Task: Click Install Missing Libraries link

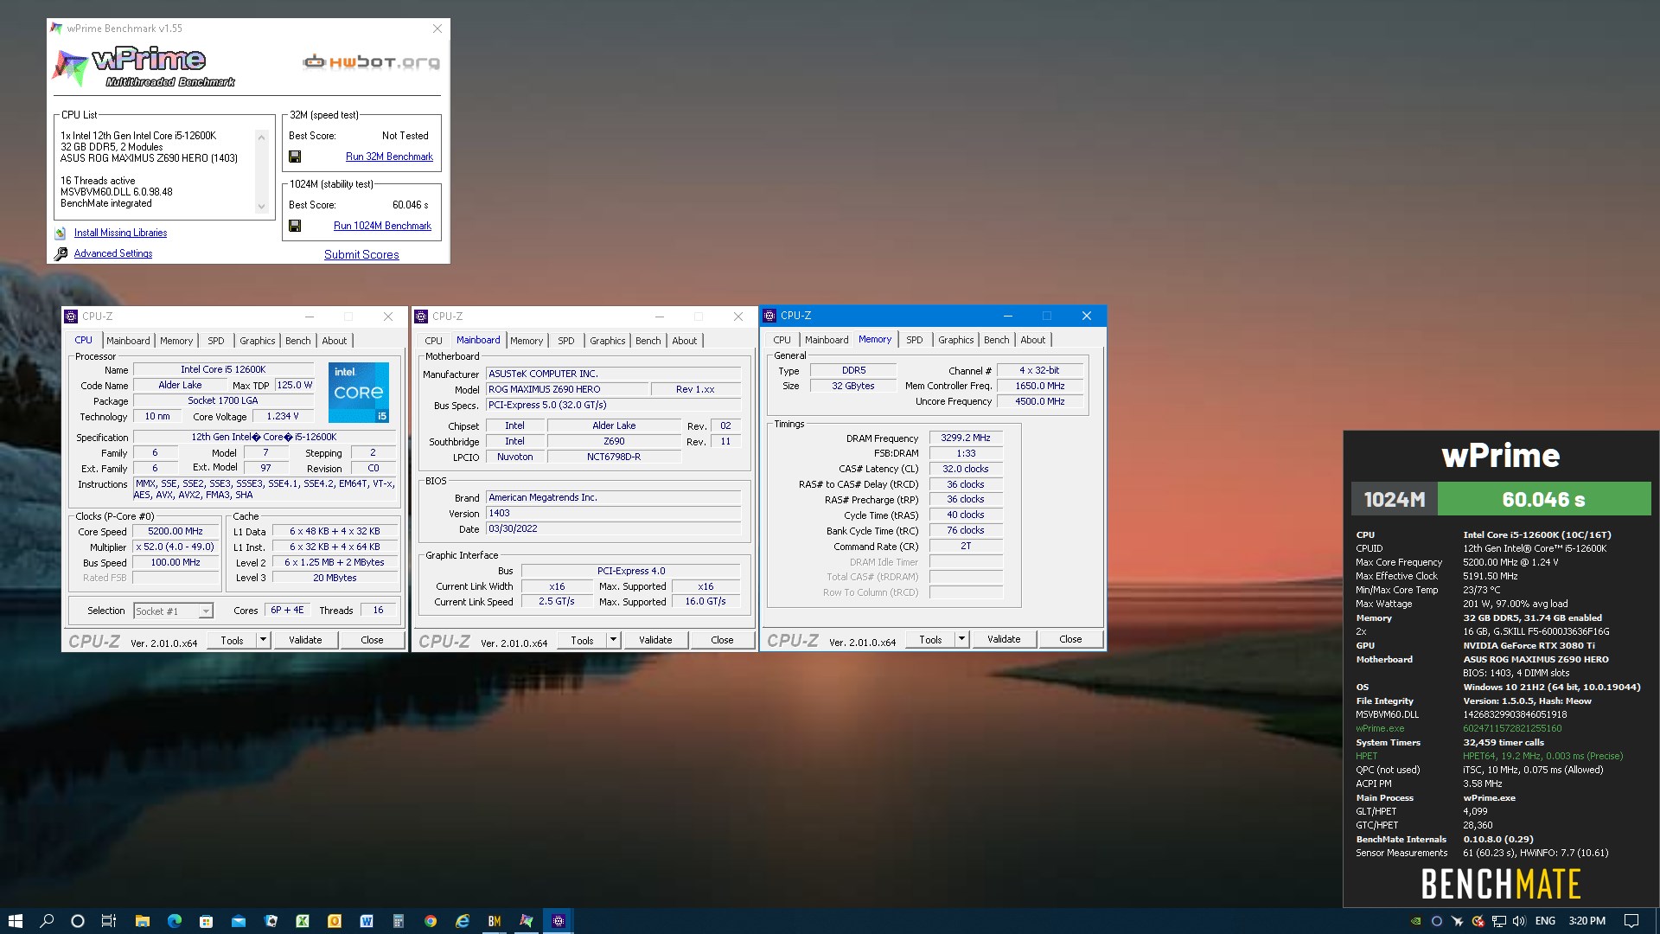Action: tap(120, 233)
